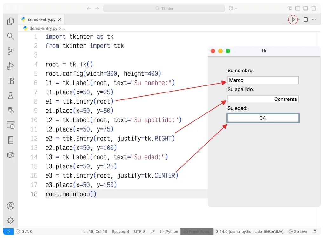324x238 pixels.
Task: Open the Extensions view
Action: pyautogui.click(x=10, y=81)
